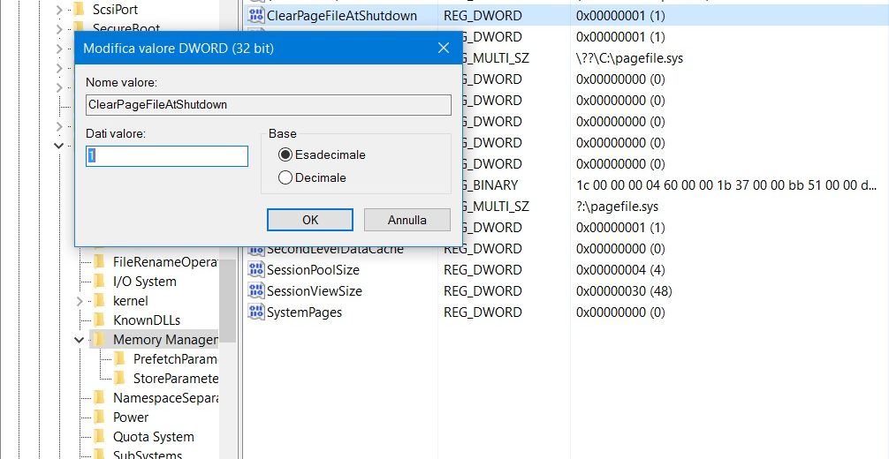
Task: Select the SystemPages value name
Action: tap(305, 312)
